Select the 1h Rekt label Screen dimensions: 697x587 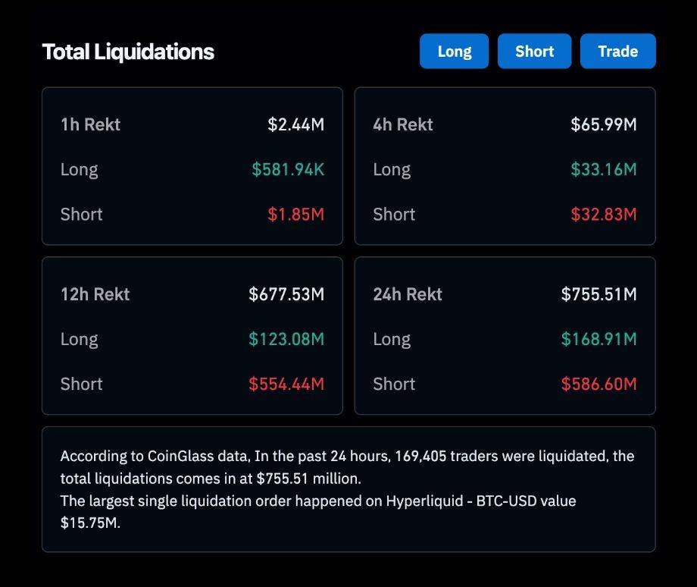pos(90,124)
